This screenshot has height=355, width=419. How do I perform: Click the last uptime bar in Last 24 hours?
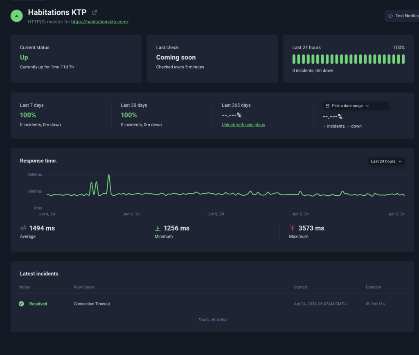coord(403,59)
